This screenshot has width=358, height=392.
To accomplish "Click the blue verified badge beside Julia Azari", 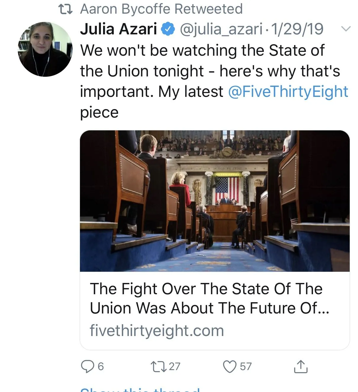I will [168, 29].
